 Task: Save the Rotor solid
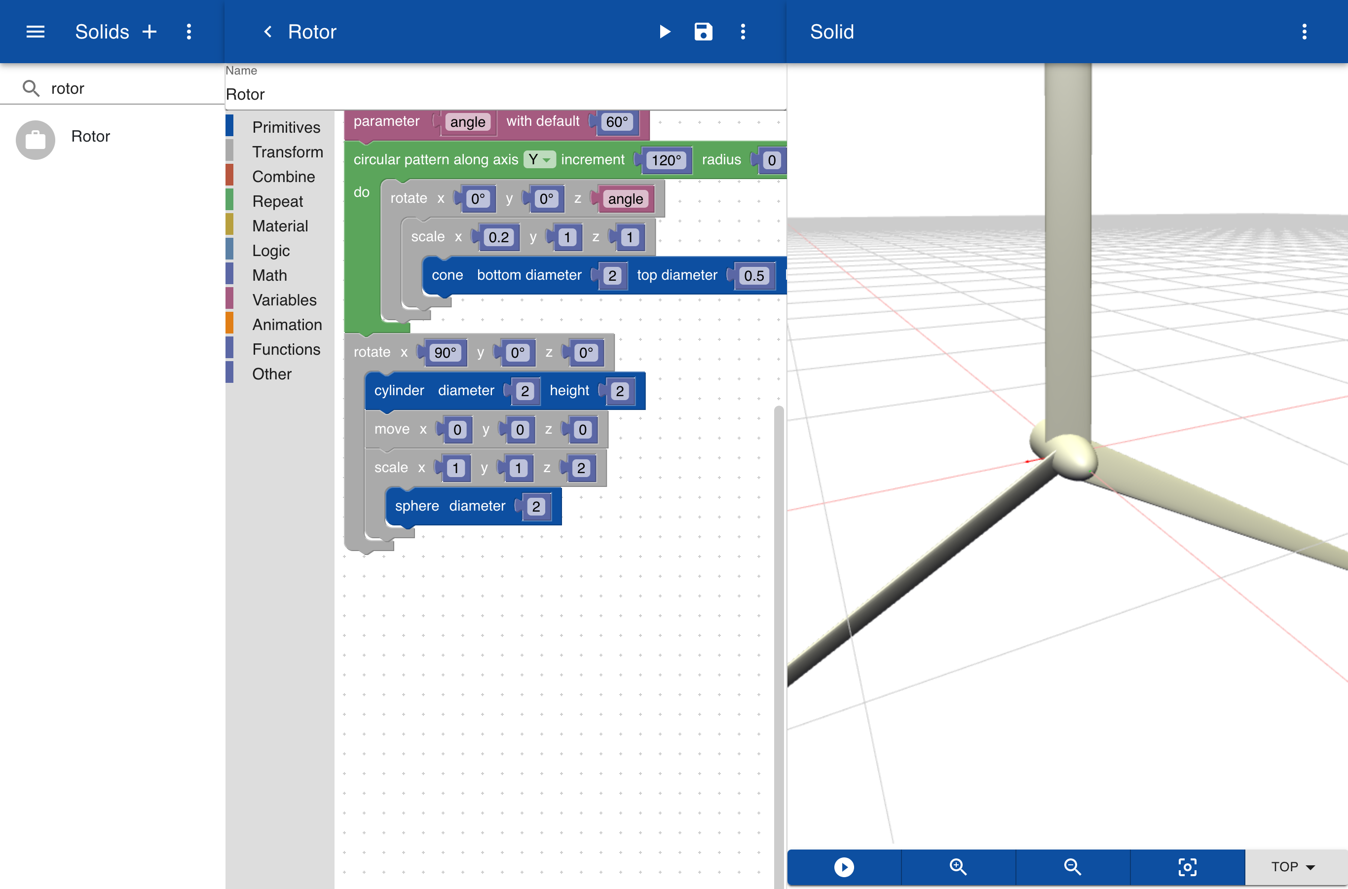coord(703,32)
